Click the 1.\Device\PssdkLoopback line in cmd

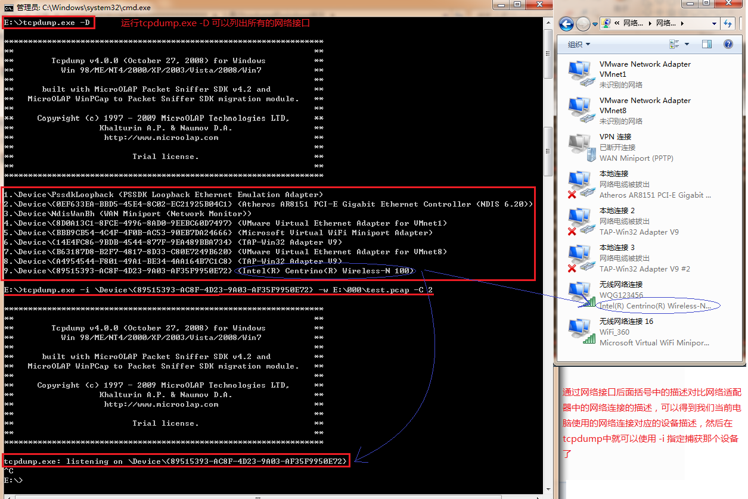(x=163, y=195)
